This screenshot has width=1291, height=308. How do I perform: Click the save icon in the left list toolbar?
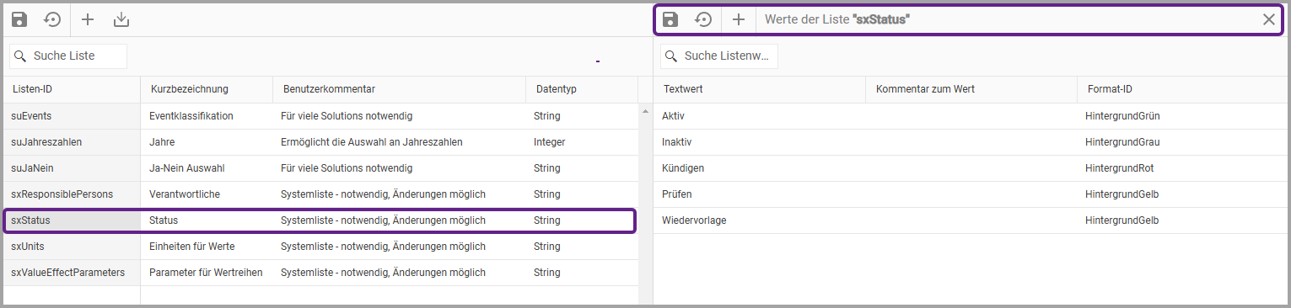(x=19, y=19)
